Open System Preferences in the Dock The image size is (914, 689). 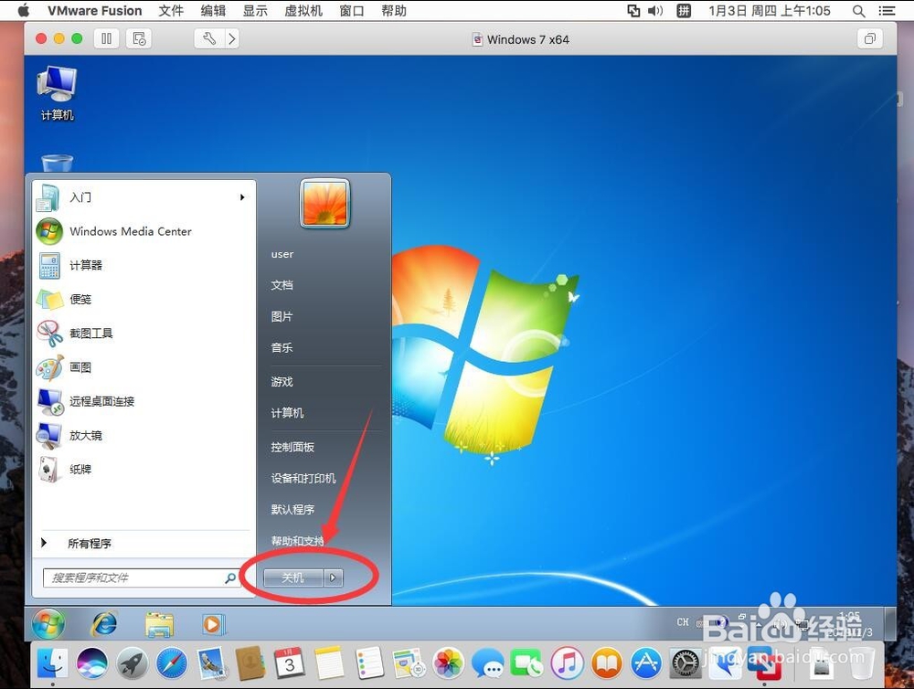pos(686,663)
